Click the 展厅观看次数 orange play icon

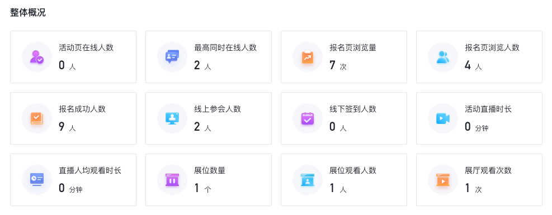tap(443, 179)
